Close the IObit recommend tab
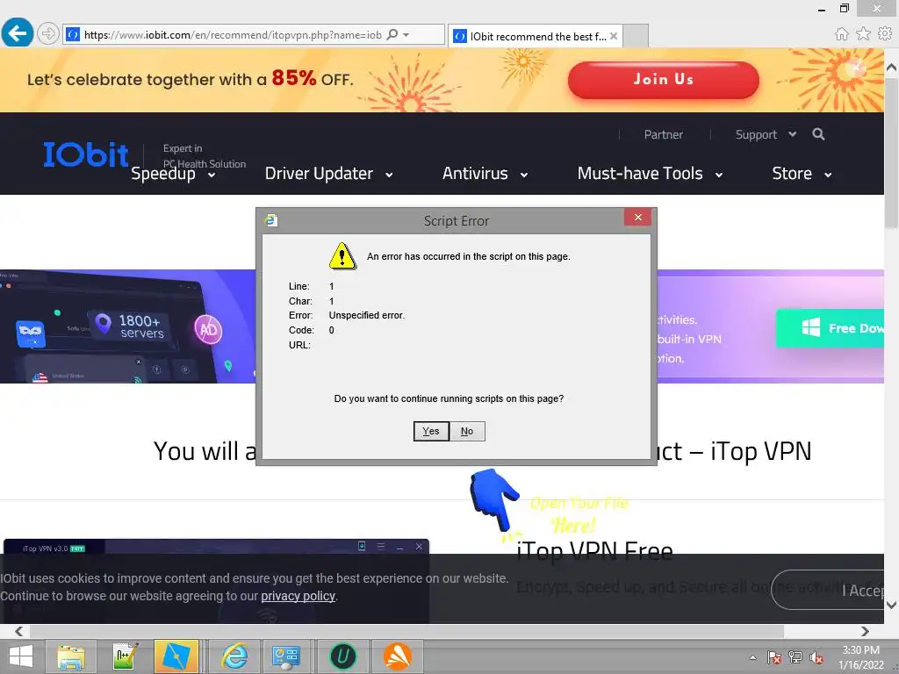 pyautogui.click(x=614, y=36)
